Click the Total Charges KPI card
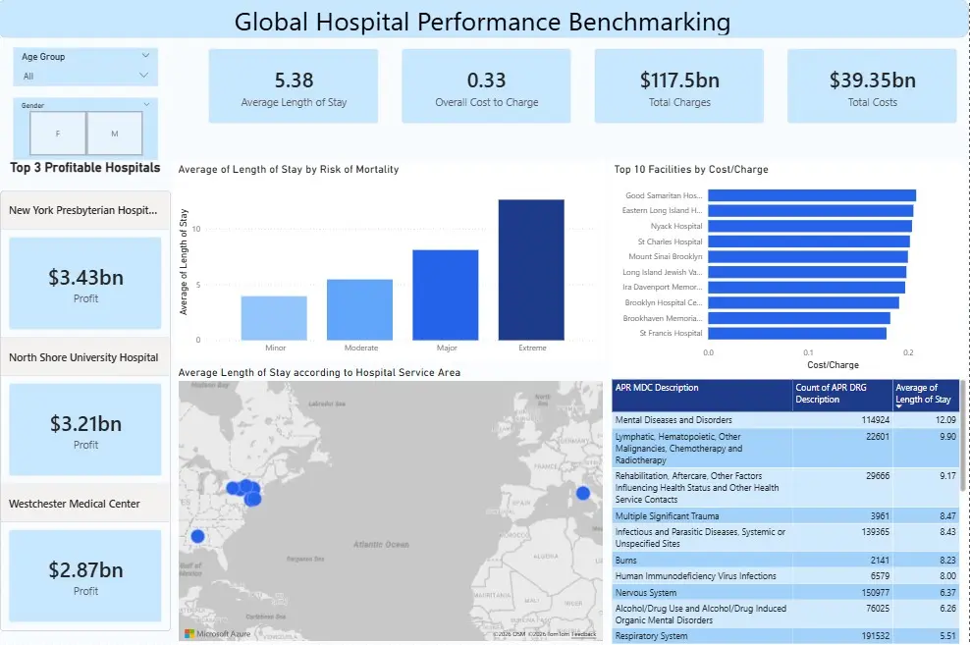The image size is (970, 645). point(678,85)
